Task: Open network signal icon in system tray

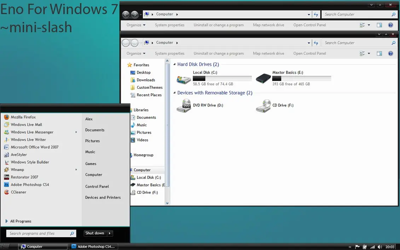Action: pos(372,247)
